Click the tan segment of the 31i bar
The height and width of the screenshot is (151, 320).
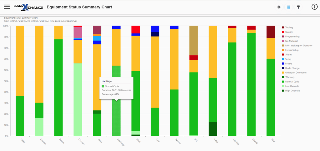pos(194,40)
